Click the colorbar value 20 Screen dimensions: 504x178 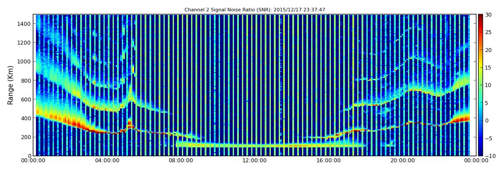click(488, 50)
